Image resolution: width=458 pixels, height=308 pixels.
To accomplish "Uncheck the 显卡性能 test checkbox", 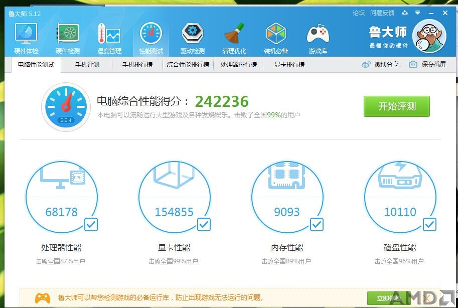I will (204, 224).
